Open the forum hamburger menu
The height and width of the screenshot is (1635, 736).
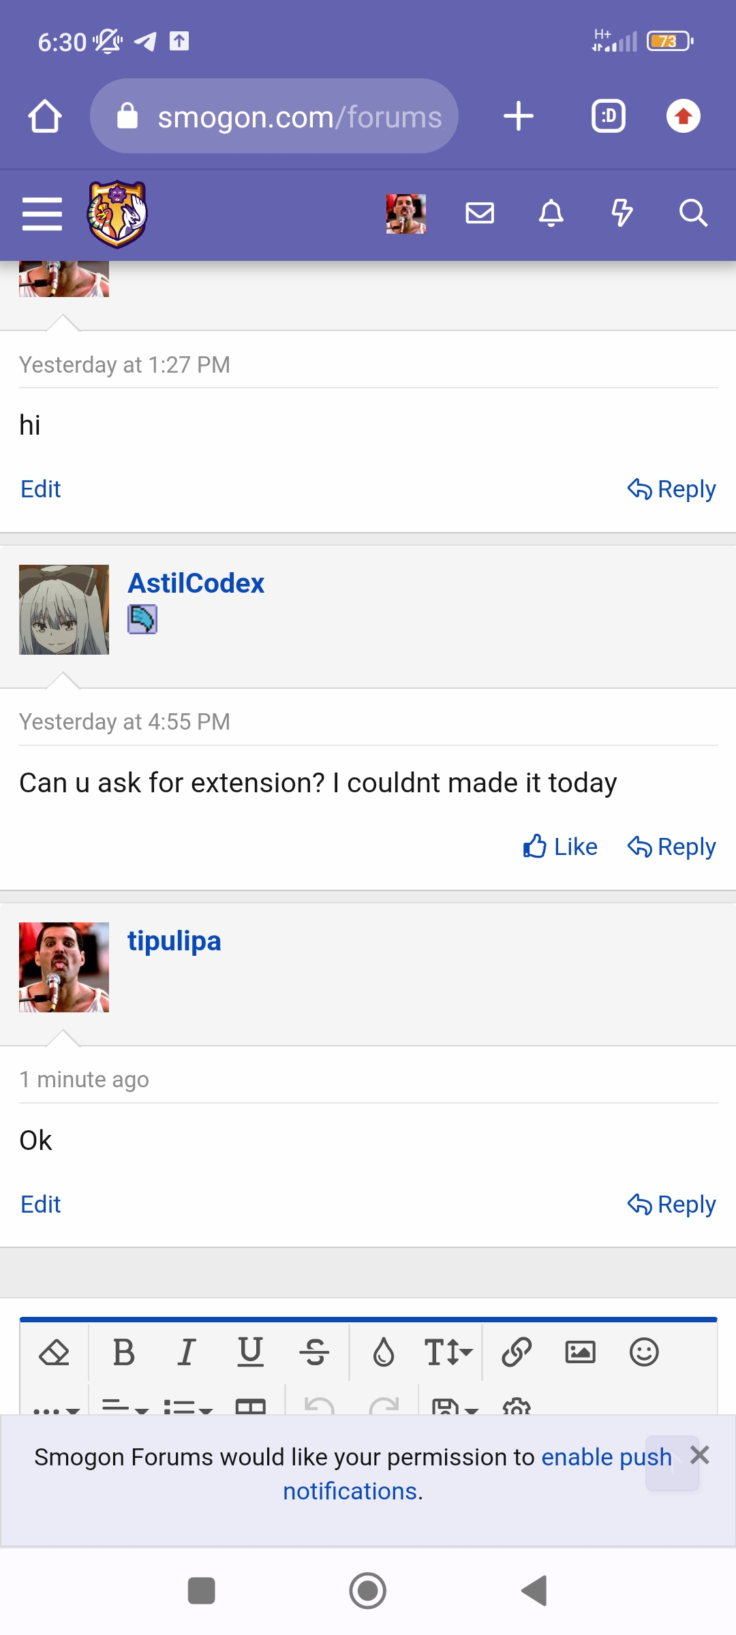pyautogui.click(x=42, y=214)
